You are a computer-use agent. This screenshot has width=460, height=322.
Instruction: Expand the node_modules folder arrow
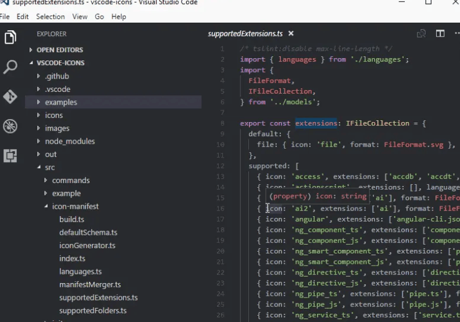38,141
